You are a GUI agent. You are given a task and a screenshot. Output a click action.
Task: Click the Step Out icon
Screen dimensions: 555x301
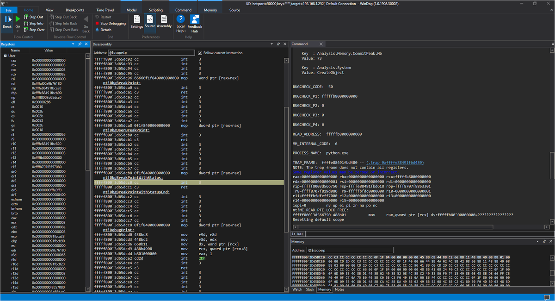coord(26,17)
